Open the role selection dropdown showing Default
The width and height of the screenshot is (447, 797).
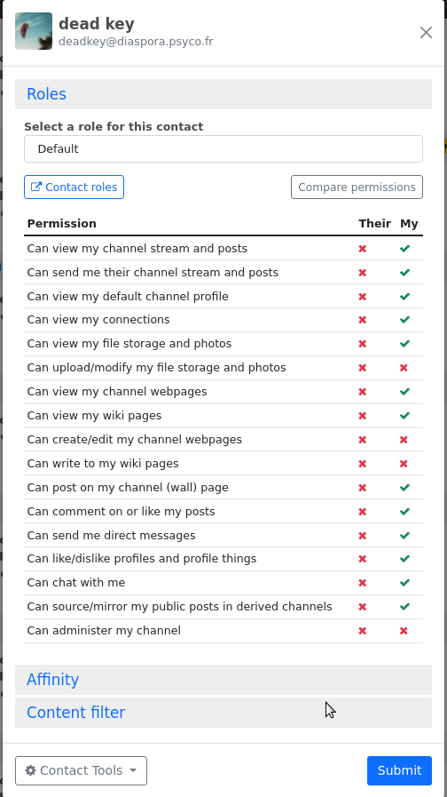click(x=223, y=149)
